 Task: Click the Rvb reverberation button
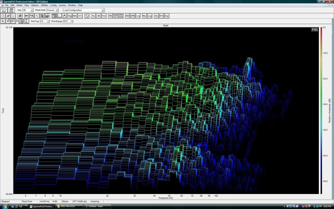(x=162, y=16)
